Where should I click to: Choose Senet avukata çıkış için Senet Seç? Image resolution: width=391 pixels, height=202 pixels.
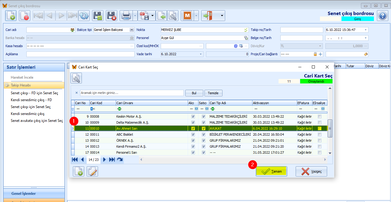37,121
